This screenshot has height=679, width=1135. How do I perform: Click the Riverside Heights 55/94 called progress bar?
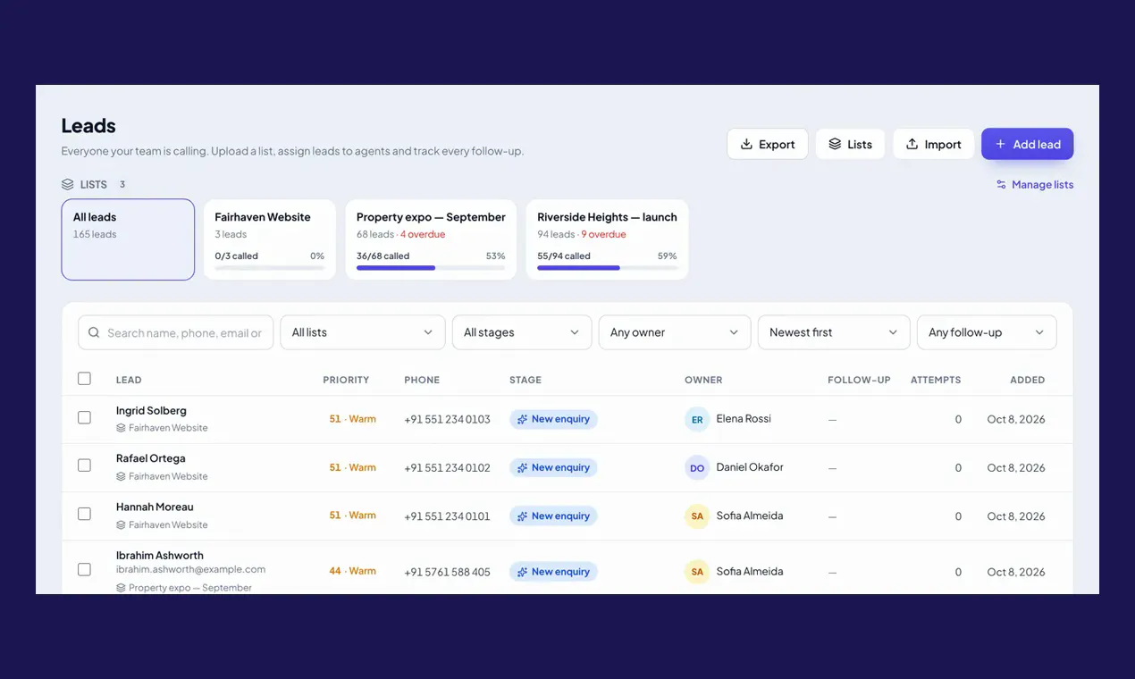click(607, 268)
